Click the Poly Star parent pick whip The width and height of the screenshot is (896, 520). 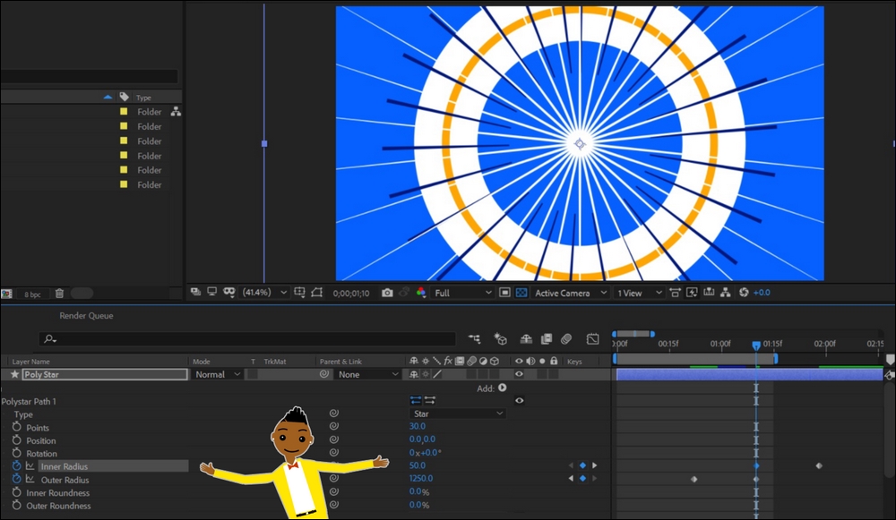pyautogui.click(x=324, y=374)
